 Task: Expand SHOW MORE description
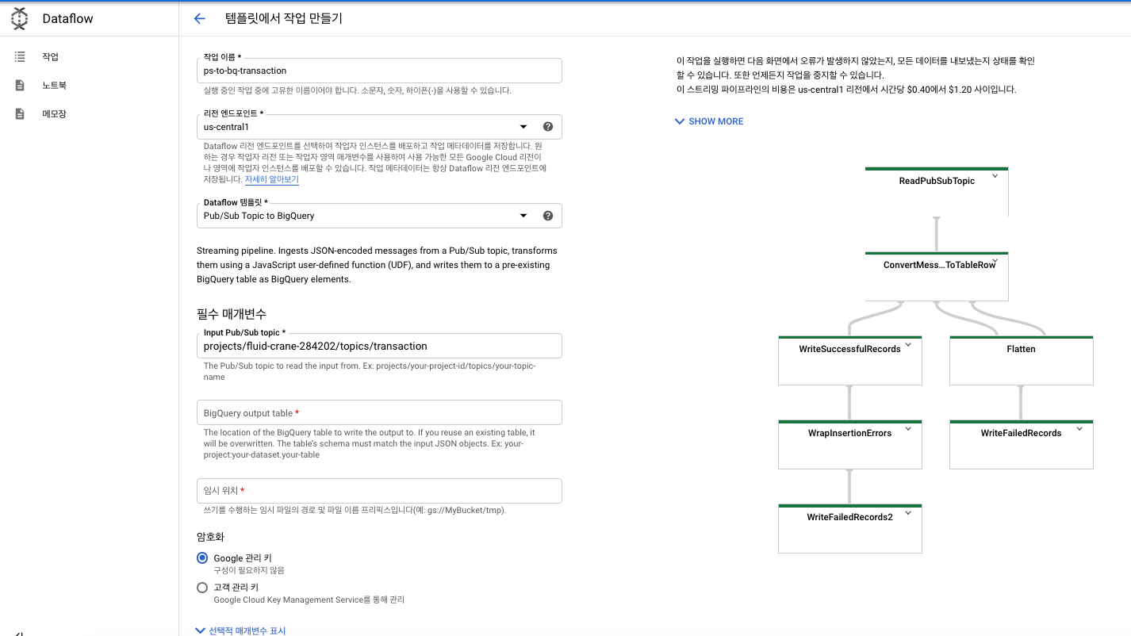[709, 121]
